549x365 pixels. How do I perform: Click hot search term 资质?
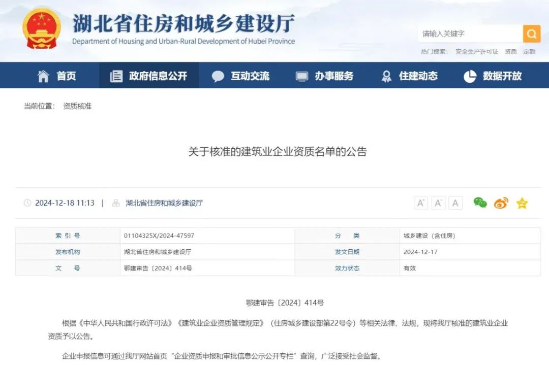(510, 52)
